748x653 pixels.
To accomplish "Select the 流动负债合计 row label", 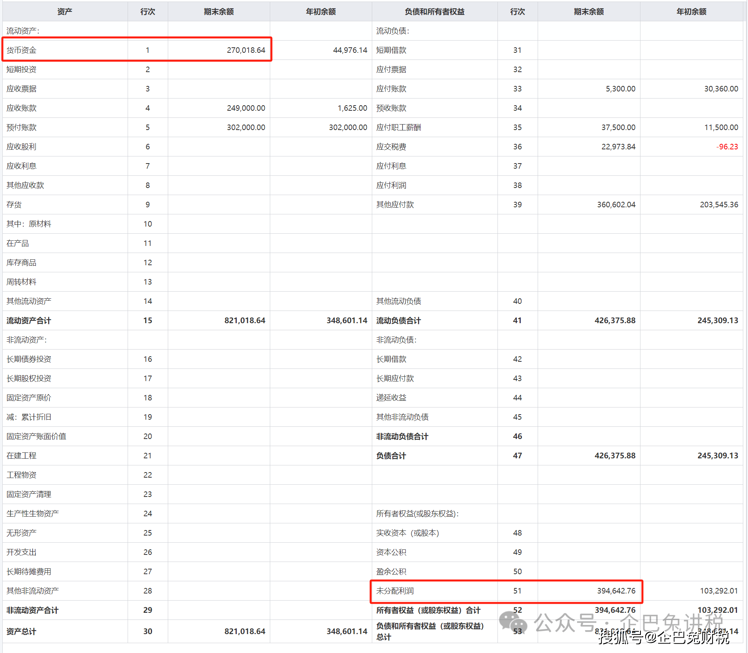I will point(398,320).
